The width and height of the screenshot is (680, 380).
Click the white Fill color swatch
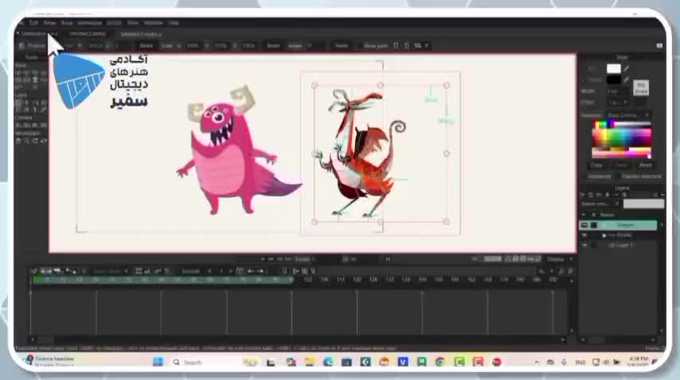tap(613, 69)
